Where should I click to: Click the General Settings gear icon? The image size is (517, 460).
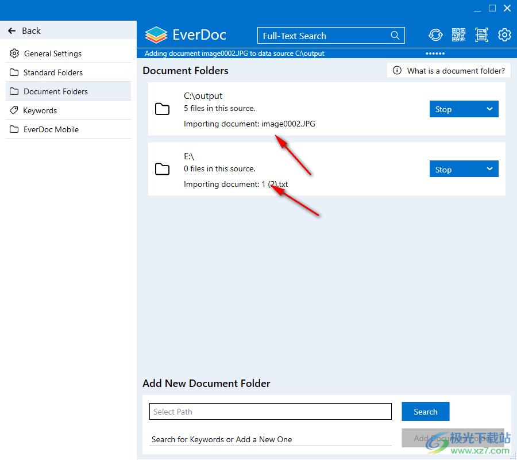click(14, 53)
